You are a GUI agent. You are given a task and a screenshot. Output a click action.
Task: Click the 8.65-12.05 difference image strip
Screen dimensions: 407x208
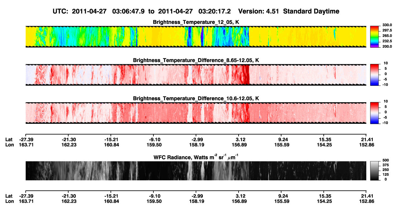[196, 75]
